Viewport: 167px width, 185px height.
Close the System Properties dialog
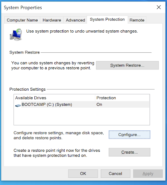159,7
